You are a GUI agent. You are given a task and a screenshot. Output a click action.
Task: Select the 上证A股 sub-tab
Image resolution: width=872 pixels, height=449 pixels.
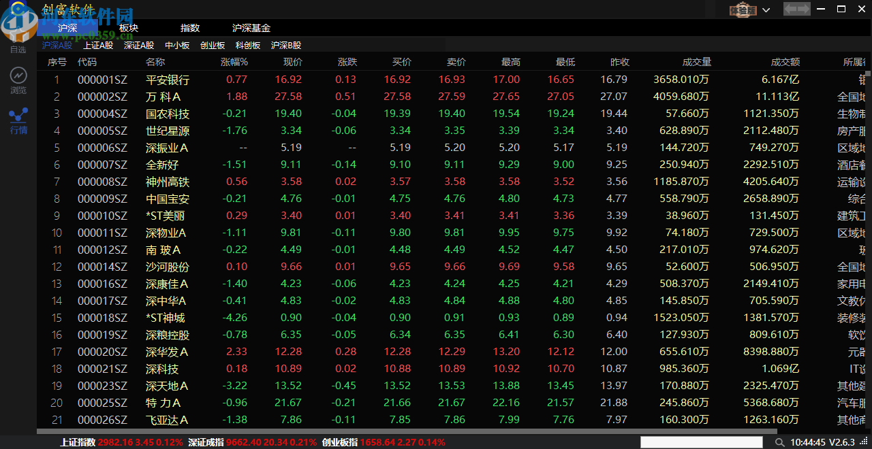point(98,46)
